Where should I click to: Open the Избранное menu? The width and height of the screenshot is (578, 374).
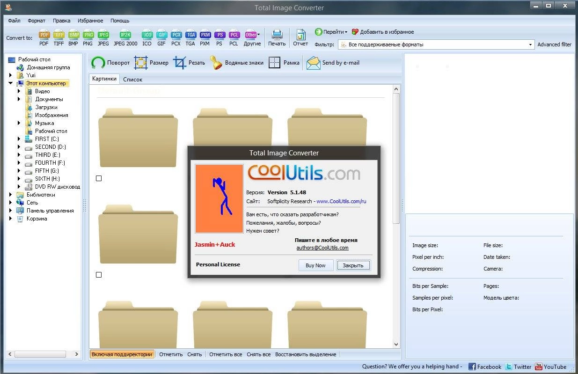pyautogui.click(x=91, y=21)
